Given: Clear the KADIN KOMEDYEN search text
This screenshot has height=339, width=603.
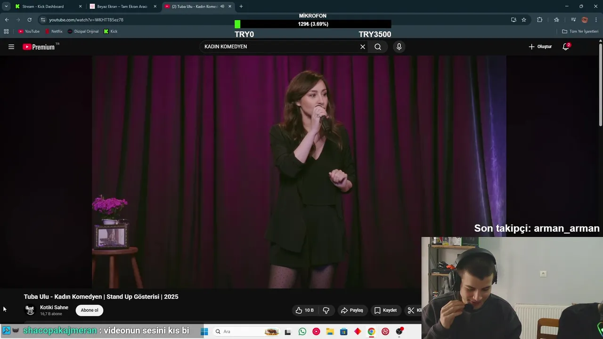Looking at the screenshot, I should pos(363,47).
